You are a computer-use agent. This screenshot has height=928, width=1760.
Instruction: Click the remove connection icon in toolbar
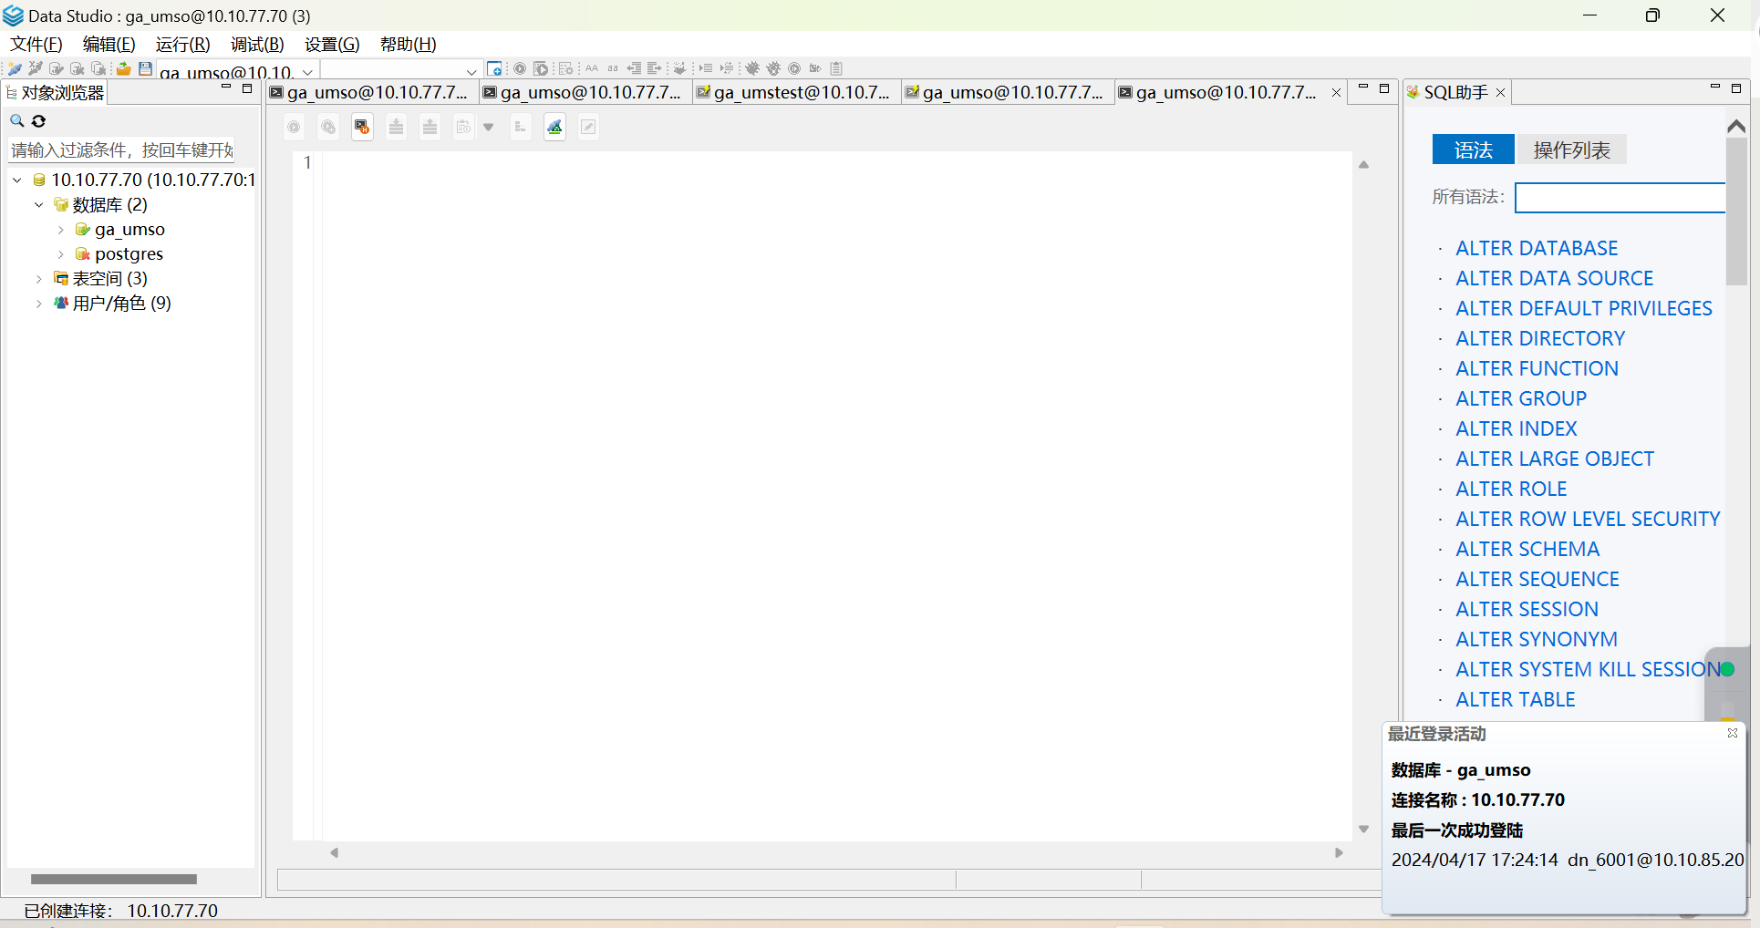(x=35, y=68)
